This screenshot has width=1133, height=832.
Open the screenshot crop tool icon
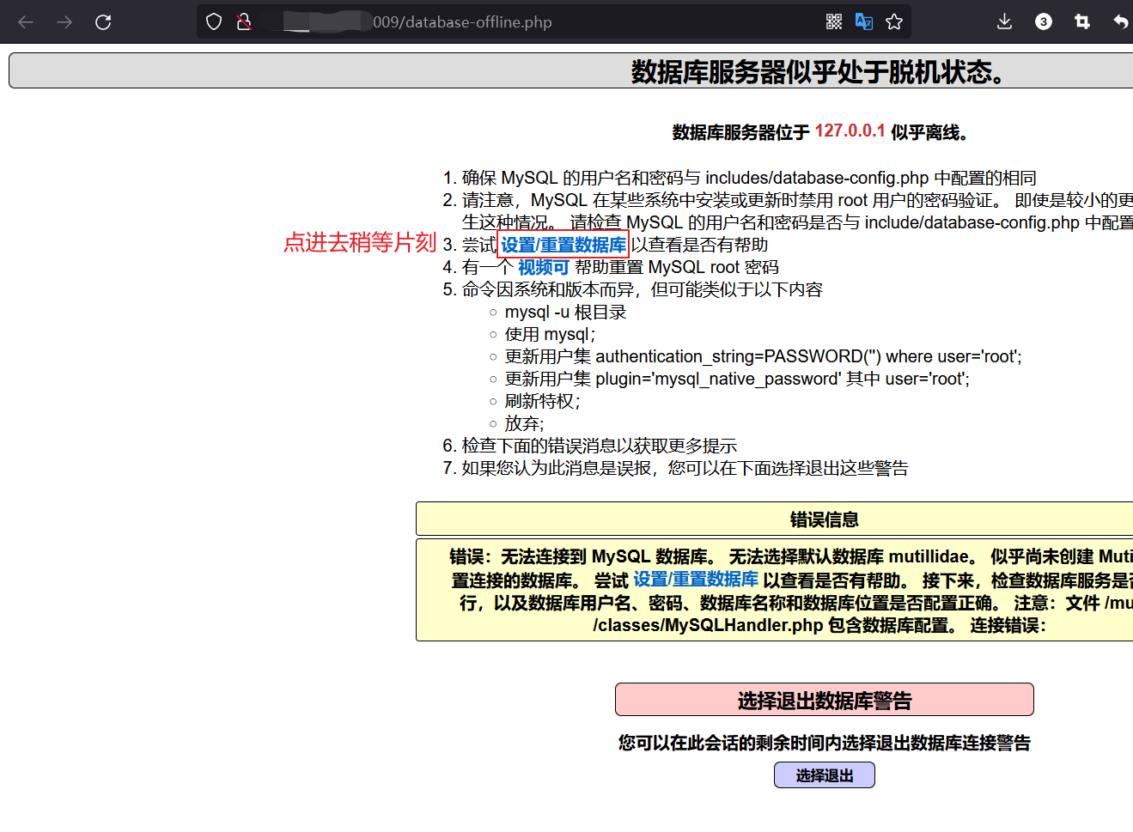pyautogui.click(x=1081, y=21)
